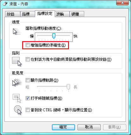Close the 滑鼠 - 內容 dialog window
Screen dimensions: 131x135
tap(122, 3)
